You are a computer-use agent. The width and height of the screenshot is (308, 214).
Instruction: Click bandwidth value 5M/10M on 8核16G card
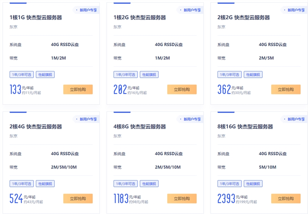[267, 167]
